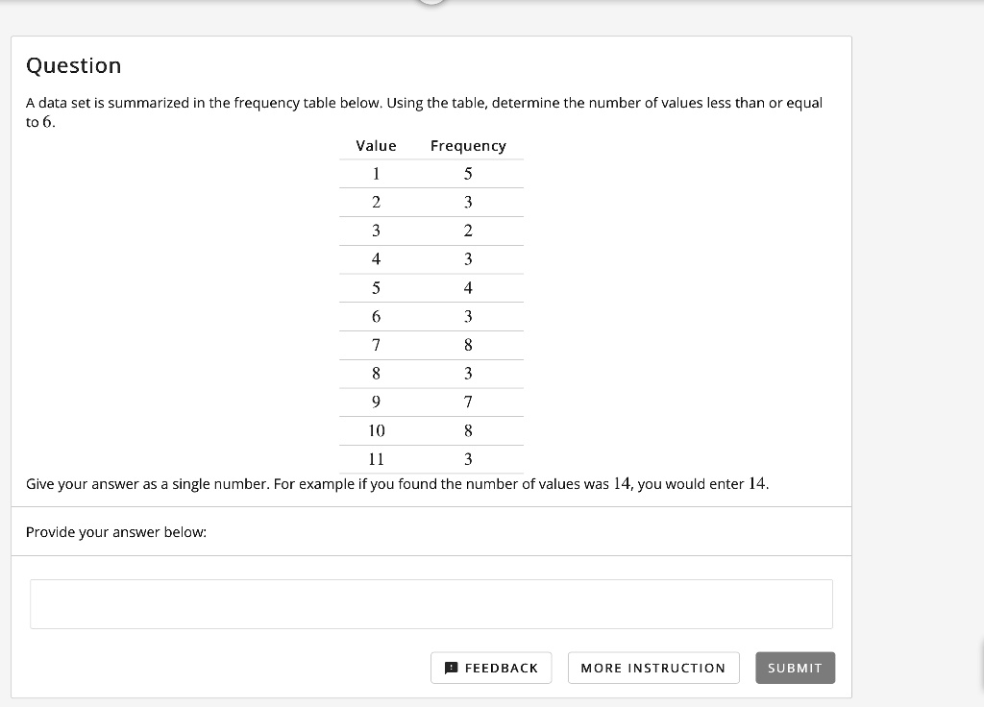Image resolution: width=984 pixels, height=707 pixels.
Task: Click the Question heading
Action: pos(73,65)
